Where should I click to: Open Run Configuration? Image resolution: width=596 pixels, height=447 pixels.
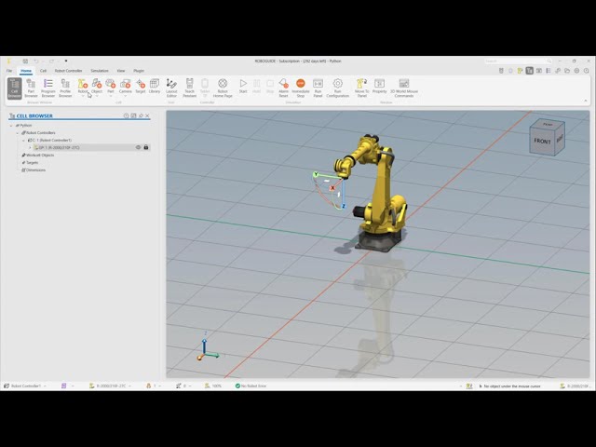(337, 88)
